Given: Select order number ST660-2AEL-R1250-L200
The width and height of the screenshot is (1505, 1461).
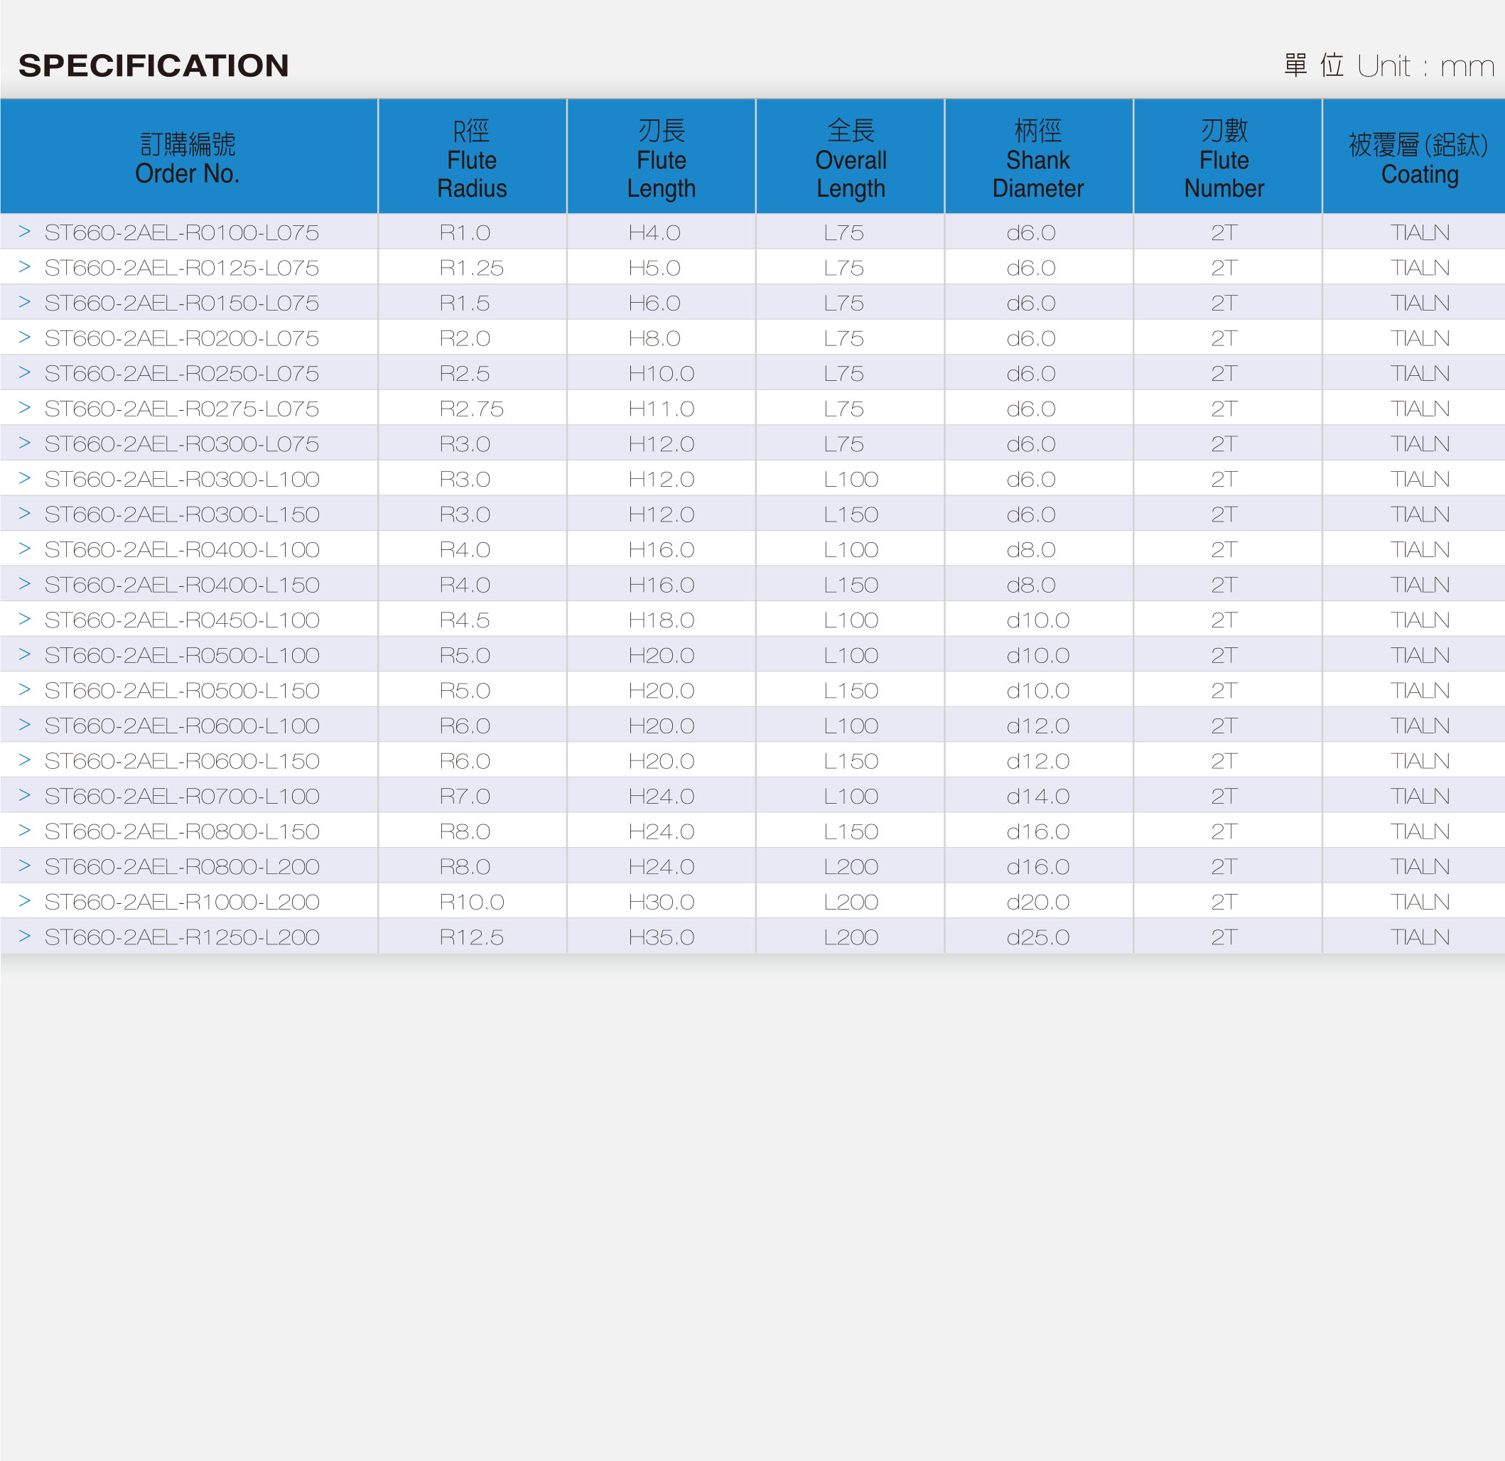Looking at the screenshot, I should click(182, 937).
